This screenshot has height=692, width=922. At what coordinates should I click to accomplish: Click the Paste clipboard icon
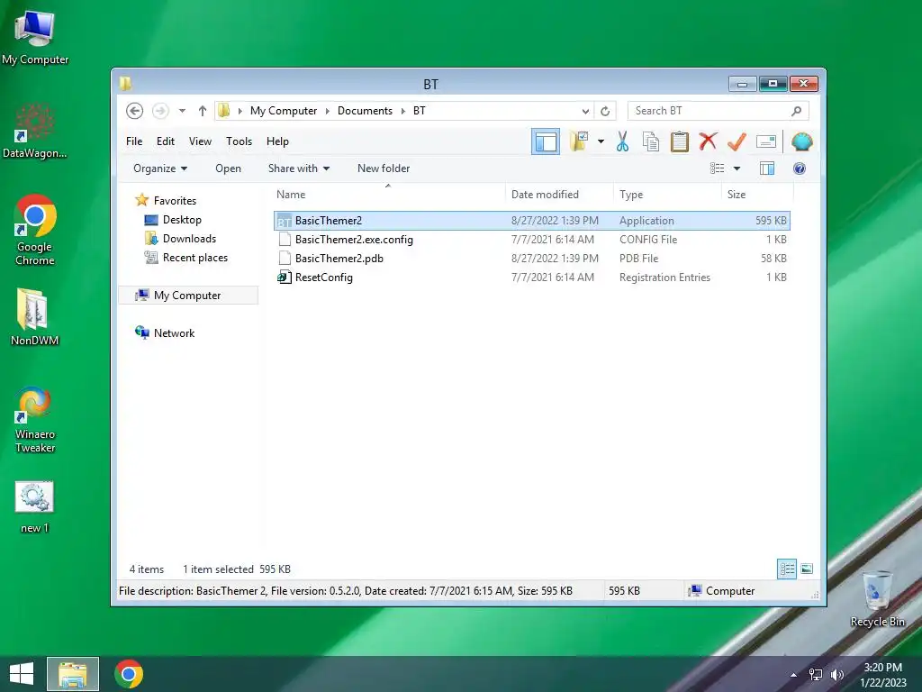(x=680, y=141)
